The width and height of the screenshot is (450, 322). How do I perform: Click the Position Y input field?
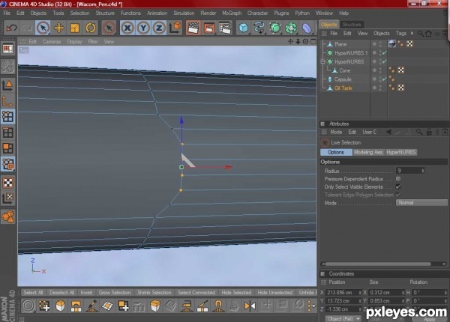tap(341, 301)
